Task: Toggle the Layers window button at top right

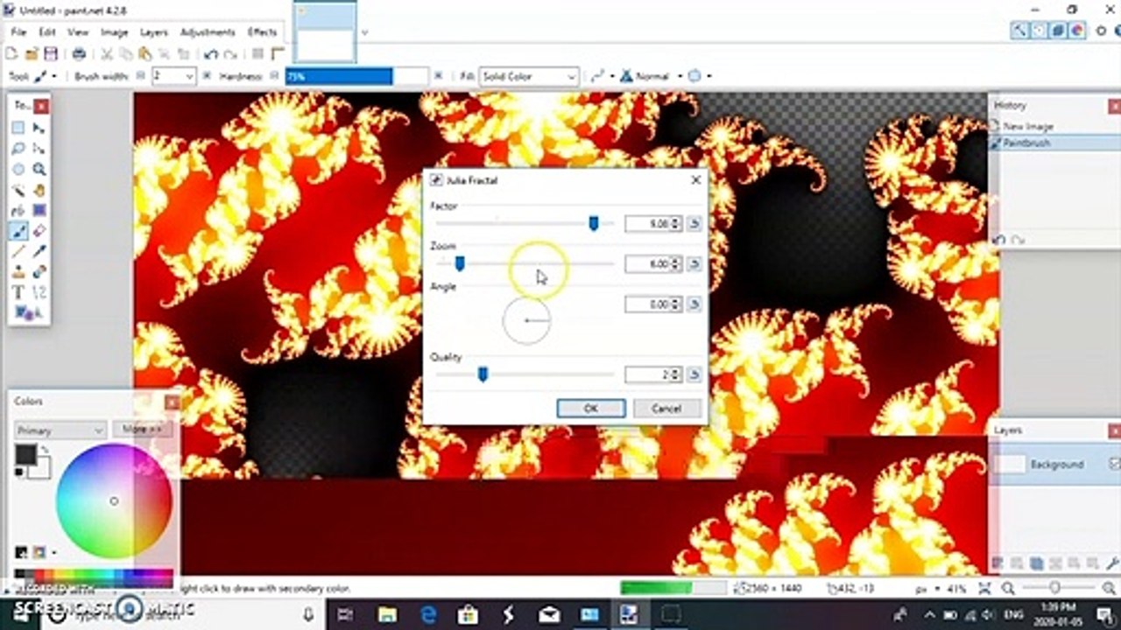Action: click(1058, 31)
